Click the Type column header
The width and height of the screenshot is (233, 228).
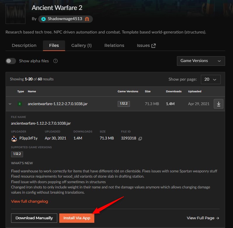[x=20, y=91]
